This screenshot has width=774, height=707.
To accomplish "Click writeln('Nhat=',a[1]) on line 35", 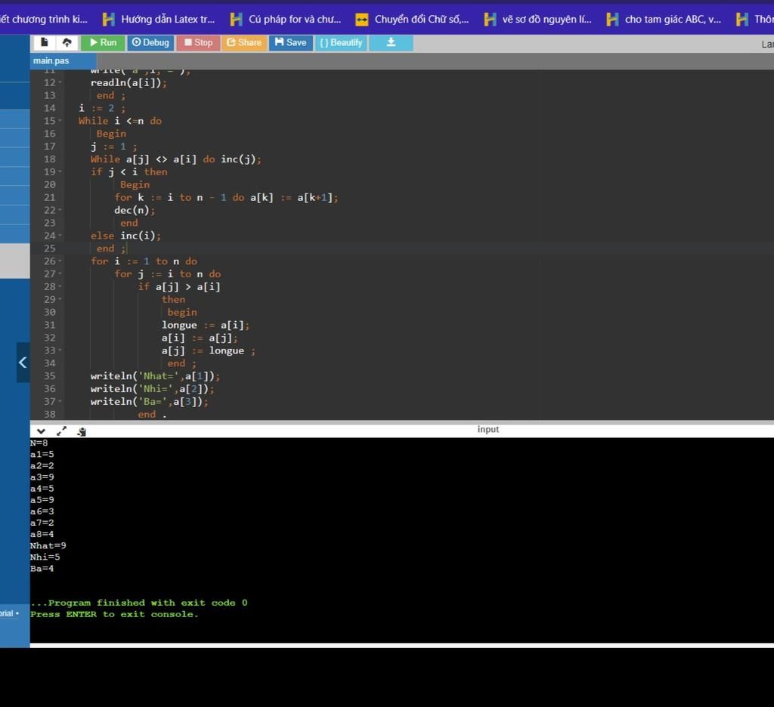I will pos(155,376).
